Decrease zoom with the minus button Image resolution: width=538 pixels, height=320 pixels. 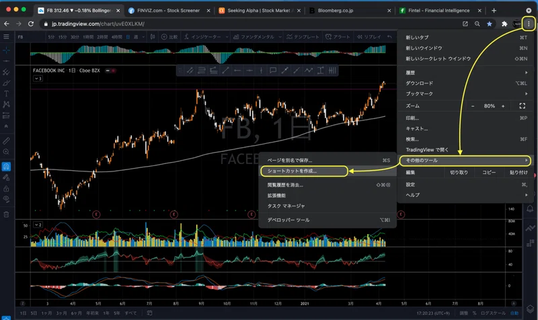click(473, 106)
